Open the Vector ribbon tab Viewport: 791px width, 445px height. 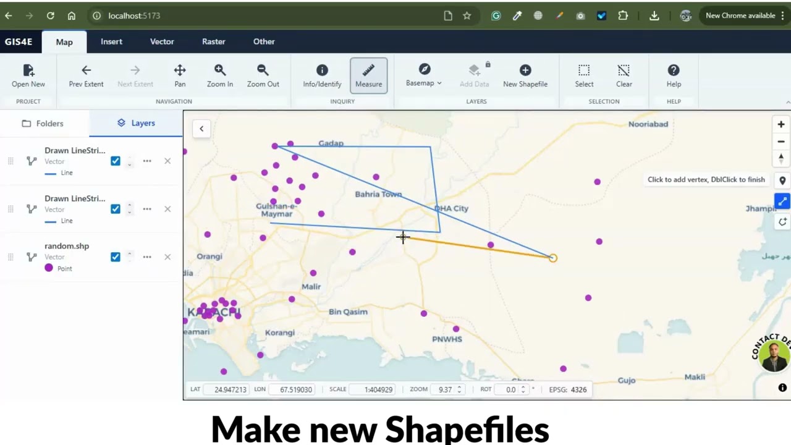tap(162, 41)
